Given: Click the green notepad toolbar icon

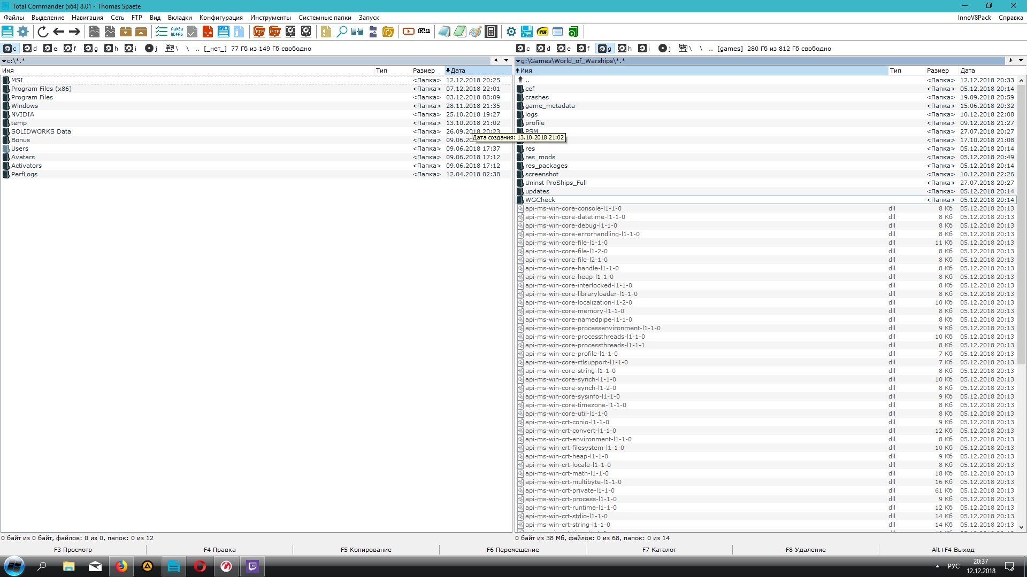Looking at the screenshot, I should tap(460, 32).
